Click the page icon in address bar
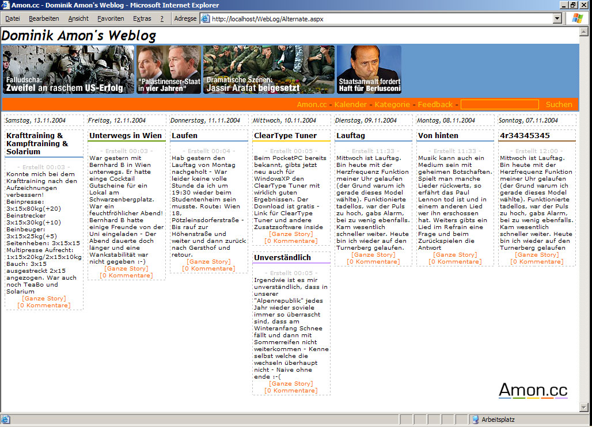Viewport: 592px width, 427px height. pos(206,19)
